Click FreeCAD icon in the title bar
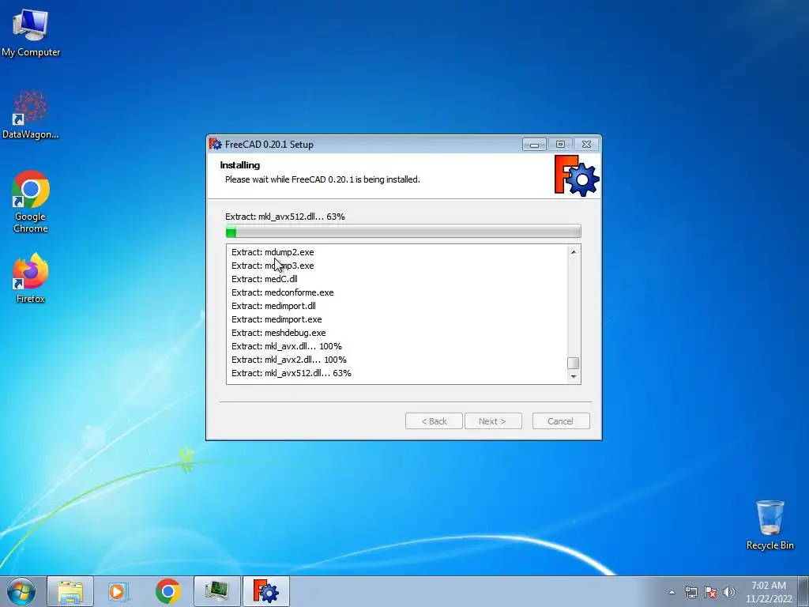The width and height of the screenshot is (809, 607). coord(215,144)
